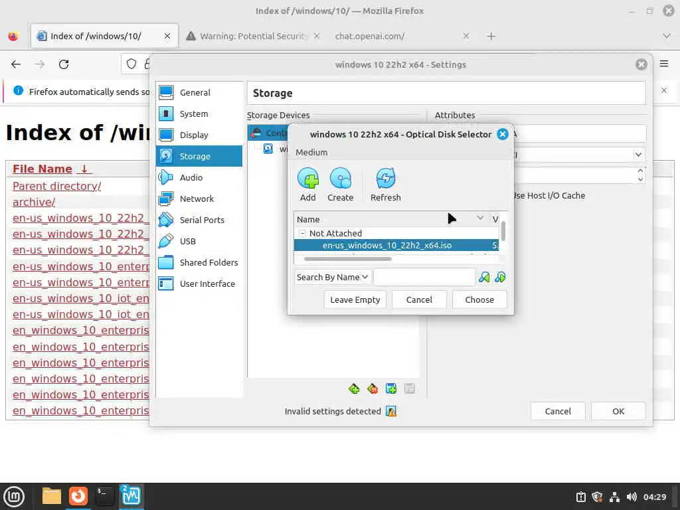Image resolution: width=680 pixels, height=510 pixels.
Task: Click OK in the Settings dialog
Action: click(x=618, y=411)
